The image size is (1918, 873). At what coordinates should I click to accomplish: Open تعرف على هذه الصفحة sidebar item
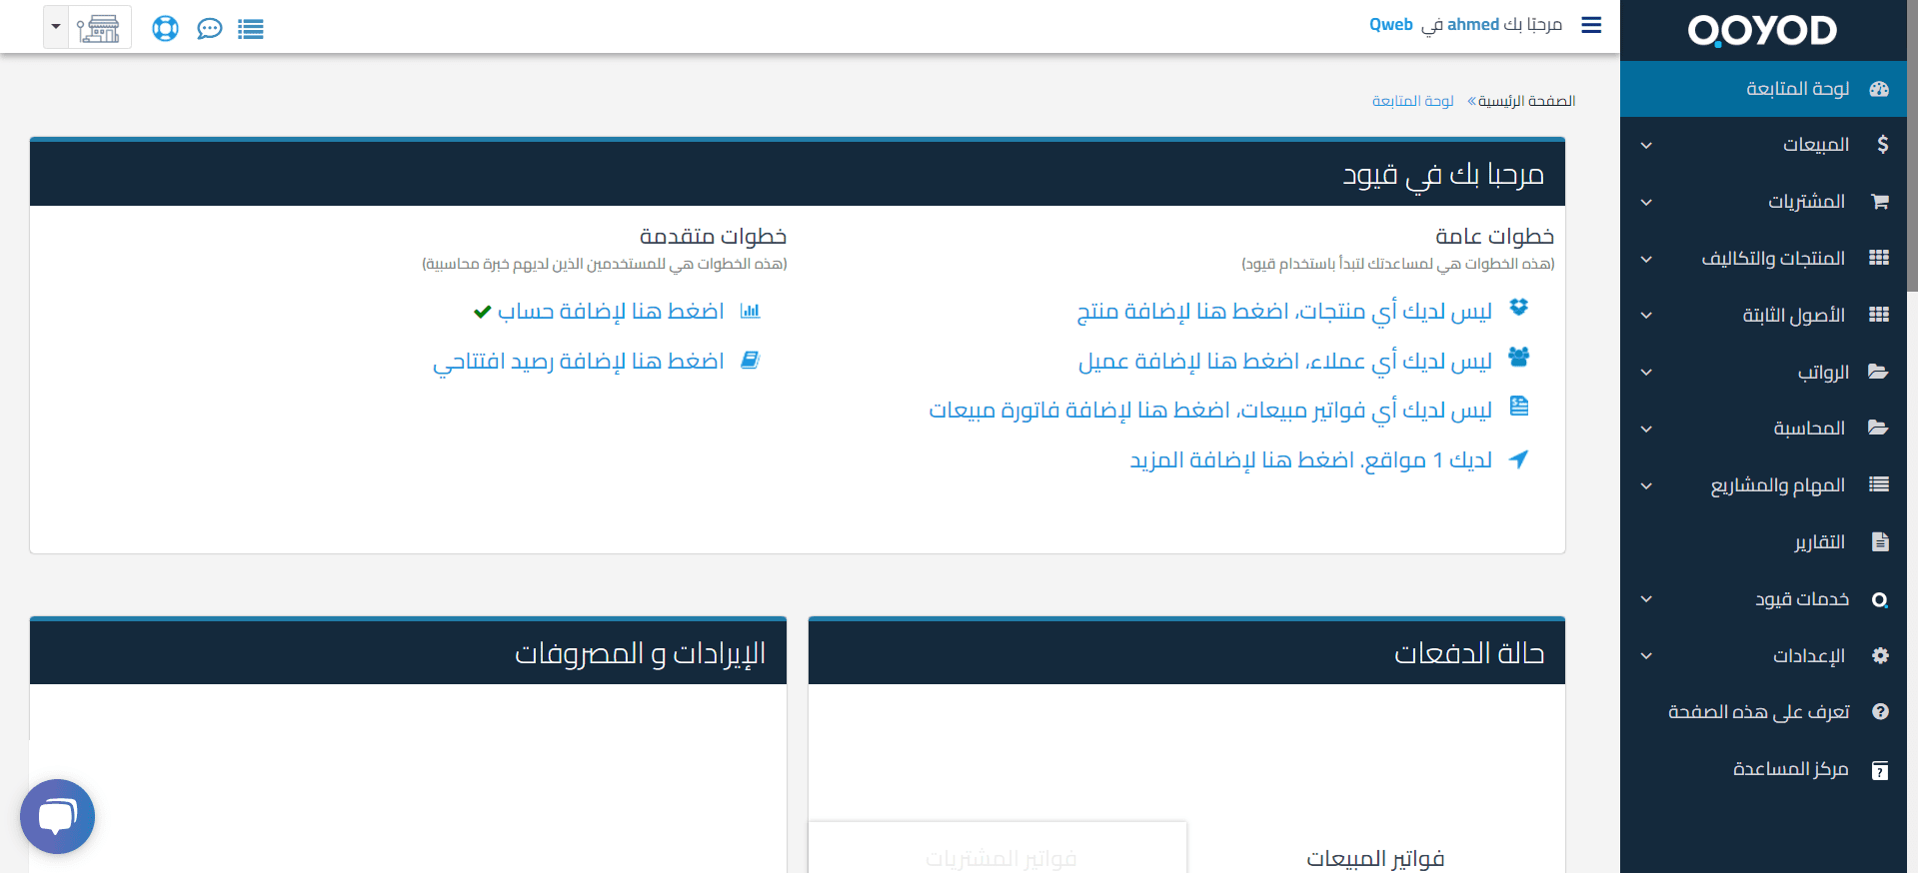coord(1763,712)
